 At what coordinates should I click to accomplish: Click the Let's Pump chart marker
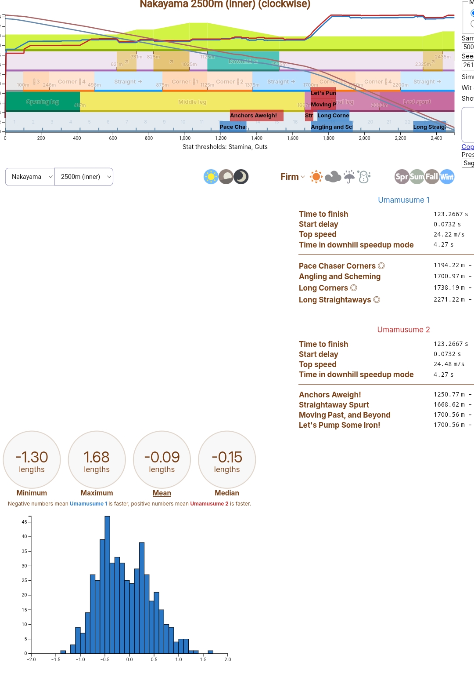[323, 93]
